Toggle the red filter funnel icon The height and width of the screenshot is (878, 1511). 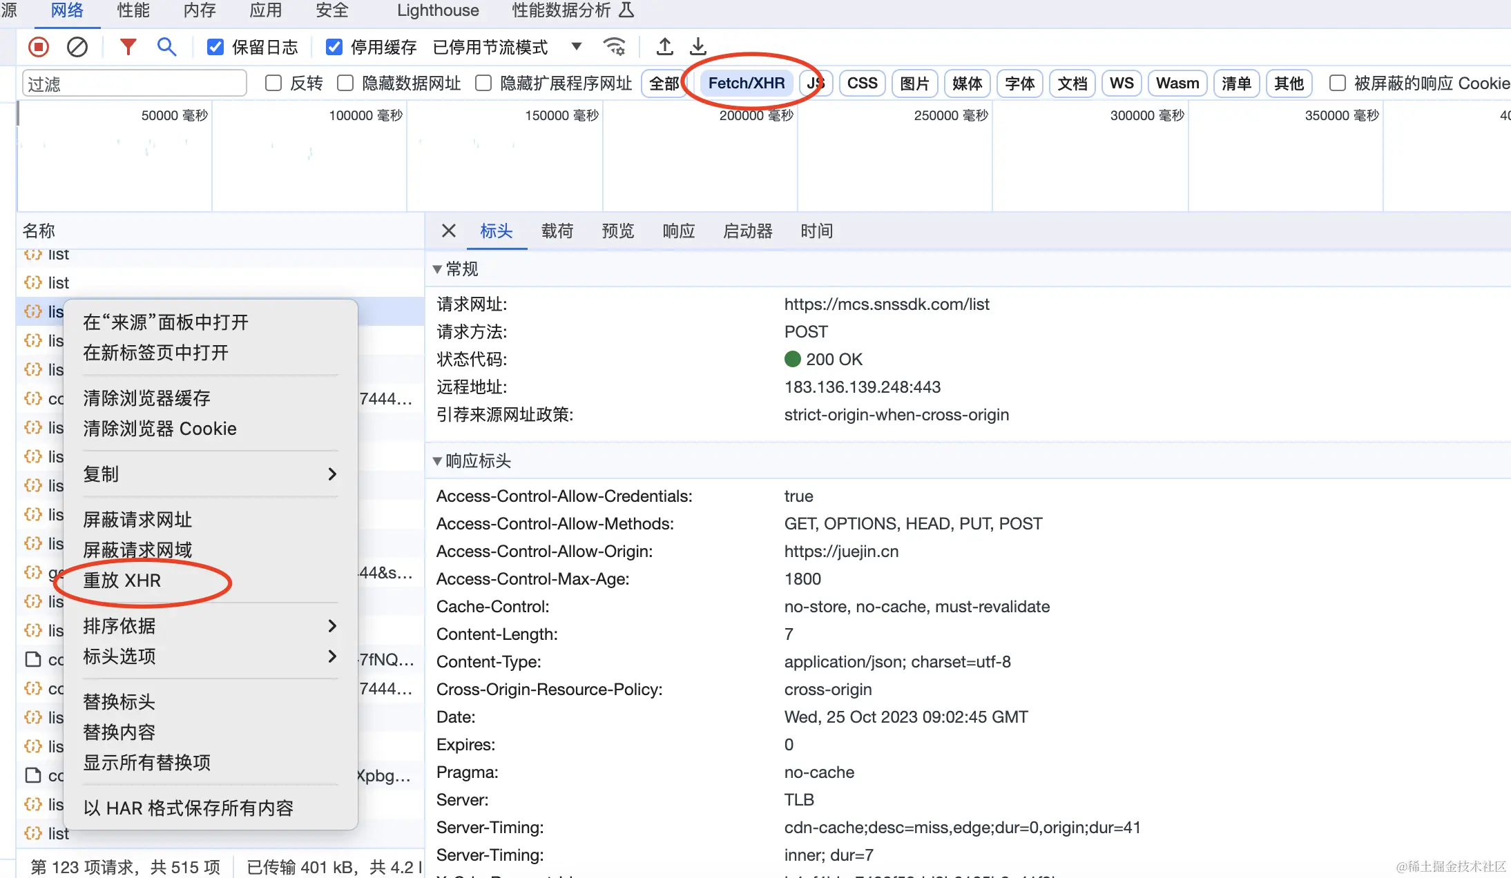point(128,47)
